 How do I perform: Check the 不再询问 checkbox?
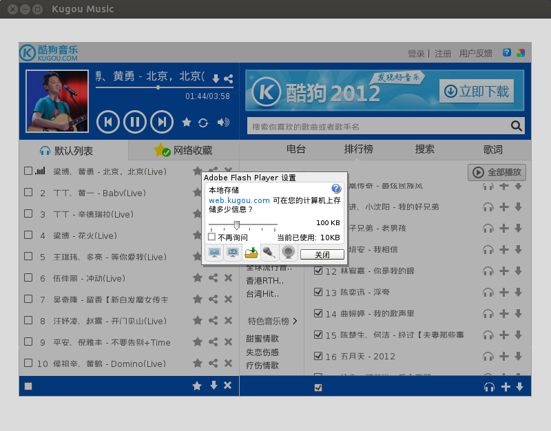point(211,237)
